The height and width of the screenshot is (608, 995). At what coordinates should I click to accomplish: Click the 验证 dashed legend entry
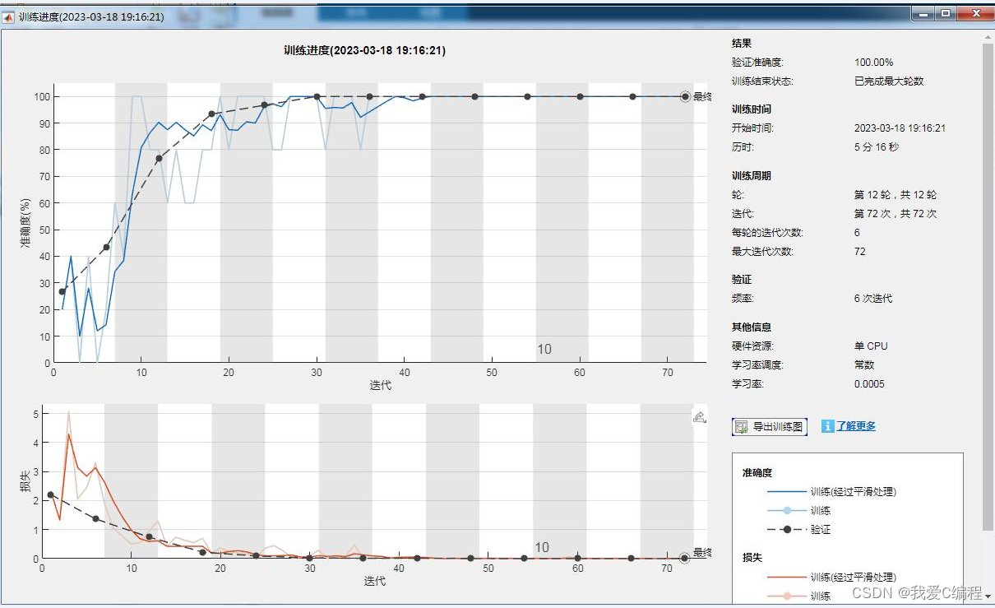coord(787,530)
